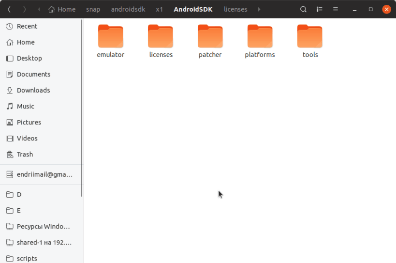
Task: Open search with the magnifier icon
Action: click(x=303, y=9)
